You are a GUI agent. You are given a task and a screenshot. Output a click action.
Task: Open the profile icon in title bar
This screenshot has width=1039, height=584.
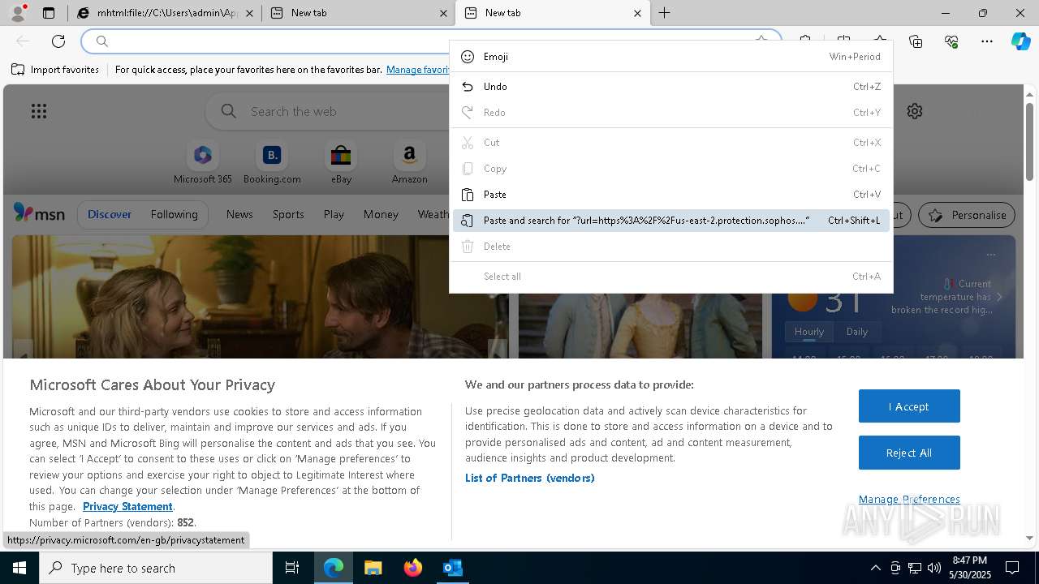(18, 13)
